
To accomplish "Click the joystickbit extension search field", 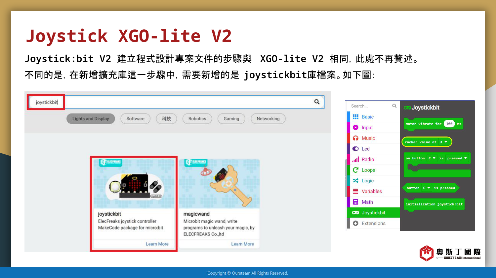I will 176,102.
